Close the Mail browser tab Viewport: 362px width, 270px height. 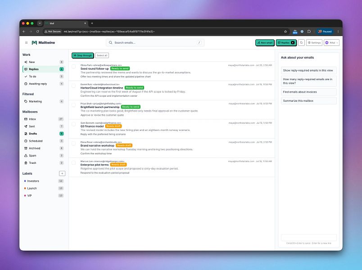[85, 23]
